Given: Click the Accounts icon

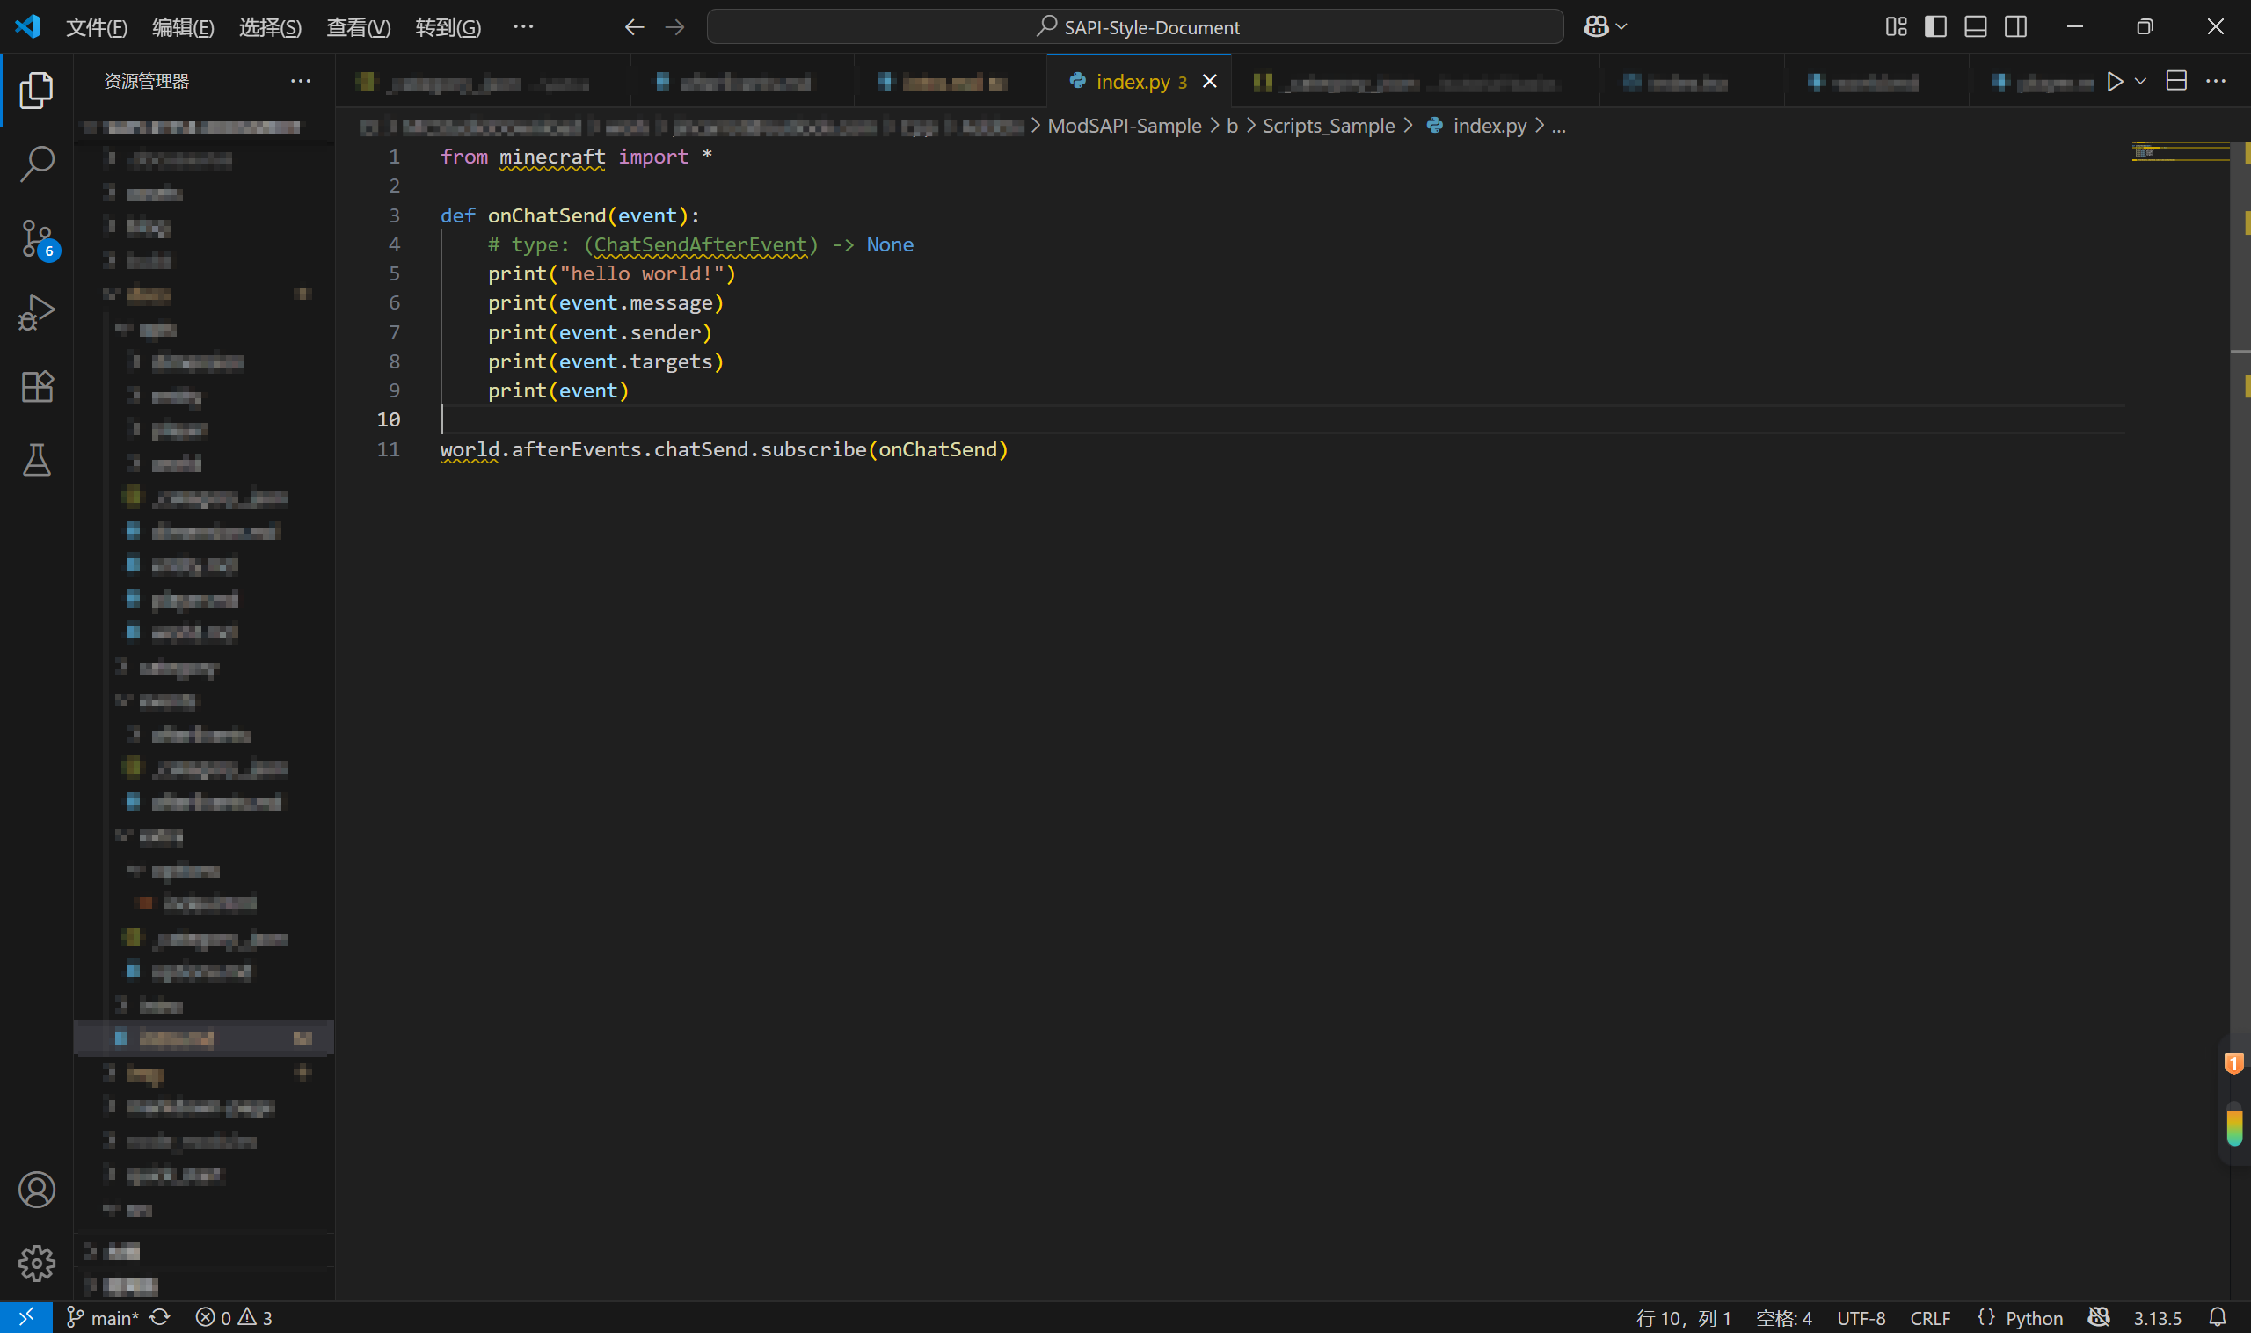Looking at the screenshot, I should (36, 1190).
